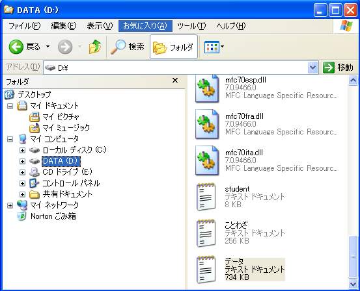360x291 pixels.
Task: Toggle the フォルダ folders pane button
Action: tap(174, 47)
